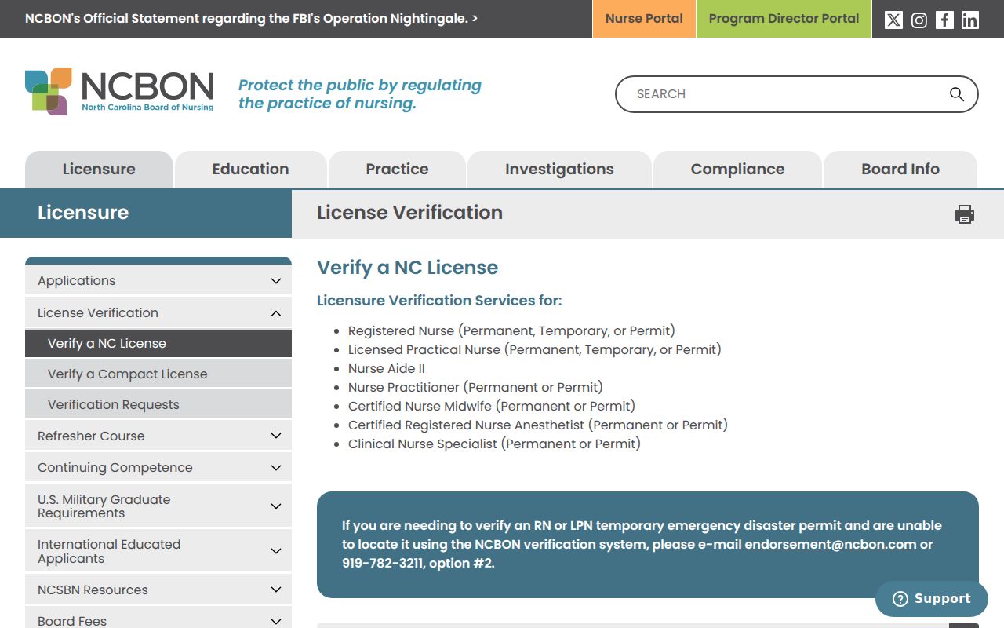Email endorsement@ncbon.com link
The height and width of the screenshot is (628, 1004).
tap(831, 544)
